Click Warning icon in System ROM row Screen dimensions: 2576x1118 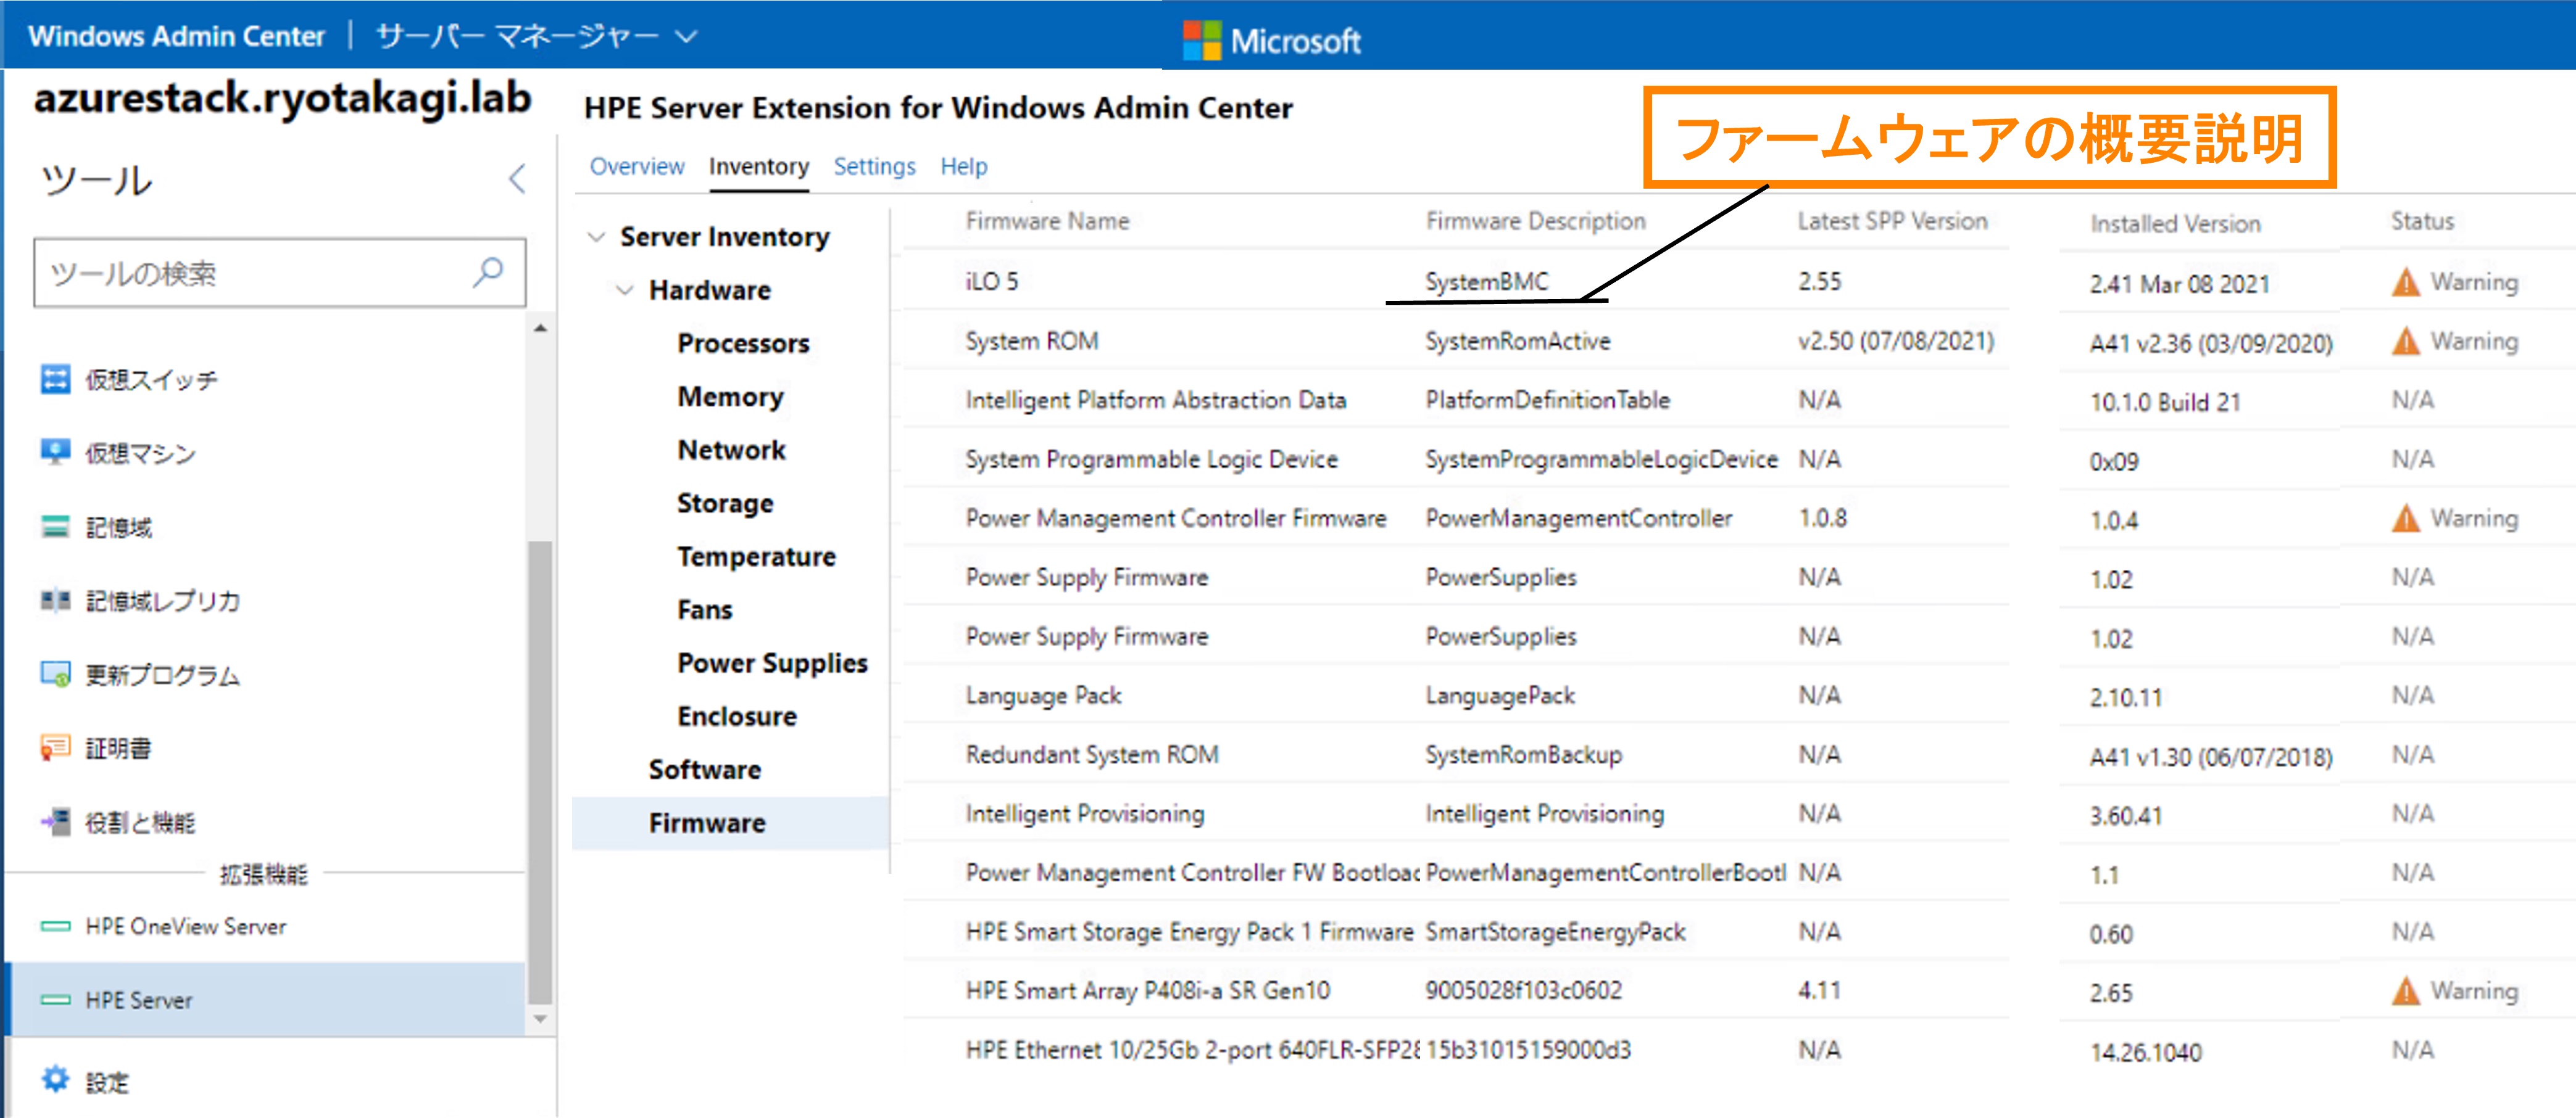coord(2405,342)
